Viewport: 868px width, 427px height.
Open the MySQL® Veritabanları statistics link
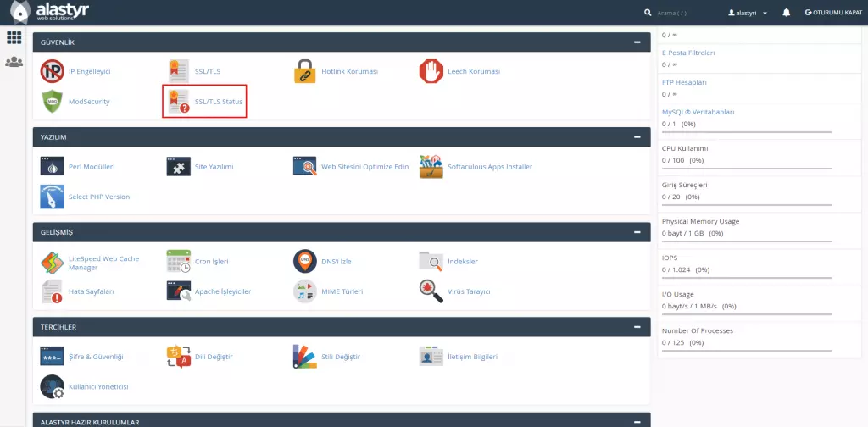click(x=698, y=112)
